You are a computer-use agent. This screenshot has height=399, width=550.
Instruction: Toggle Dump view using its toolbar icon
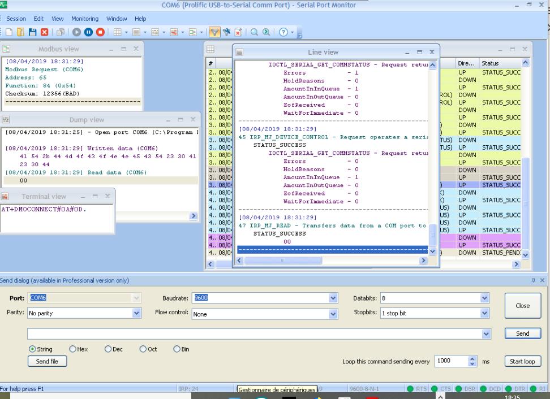[x=155, y=32]
